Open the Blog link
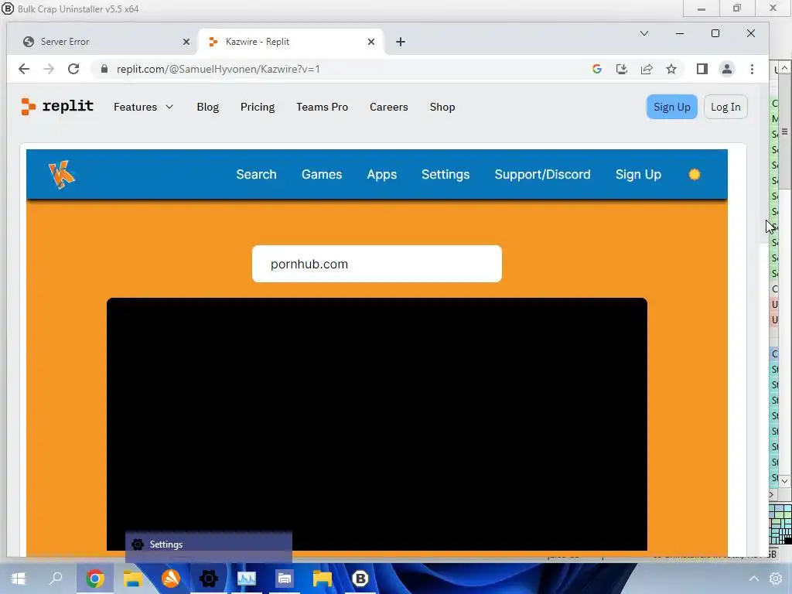 click(x=207, y=107)
